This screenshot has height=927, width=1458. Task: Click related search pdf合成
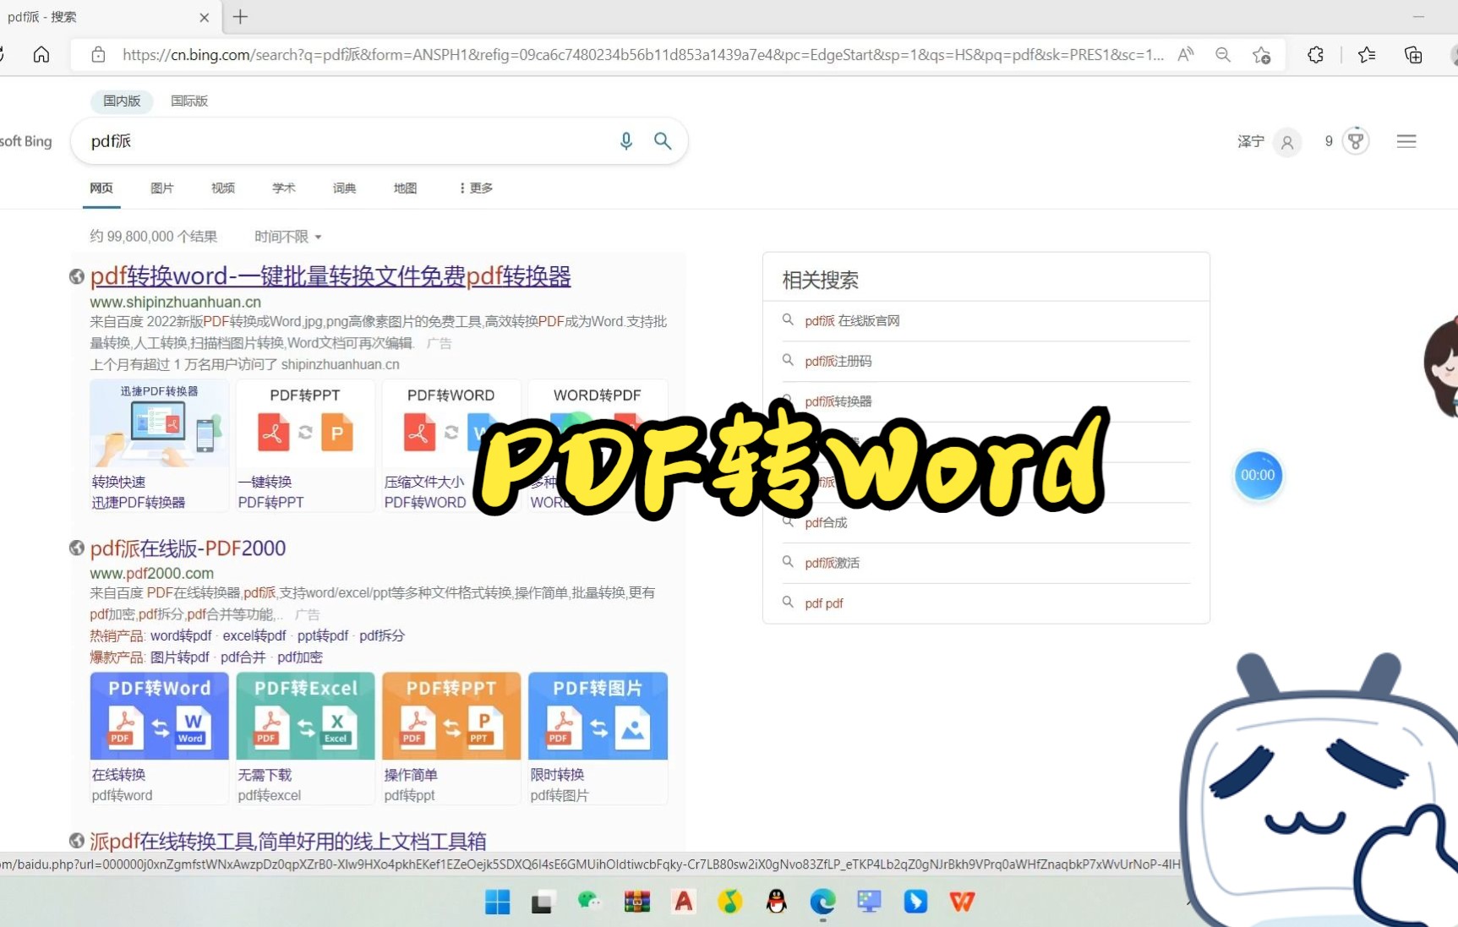pyautogui.click(x=826, y=523)
